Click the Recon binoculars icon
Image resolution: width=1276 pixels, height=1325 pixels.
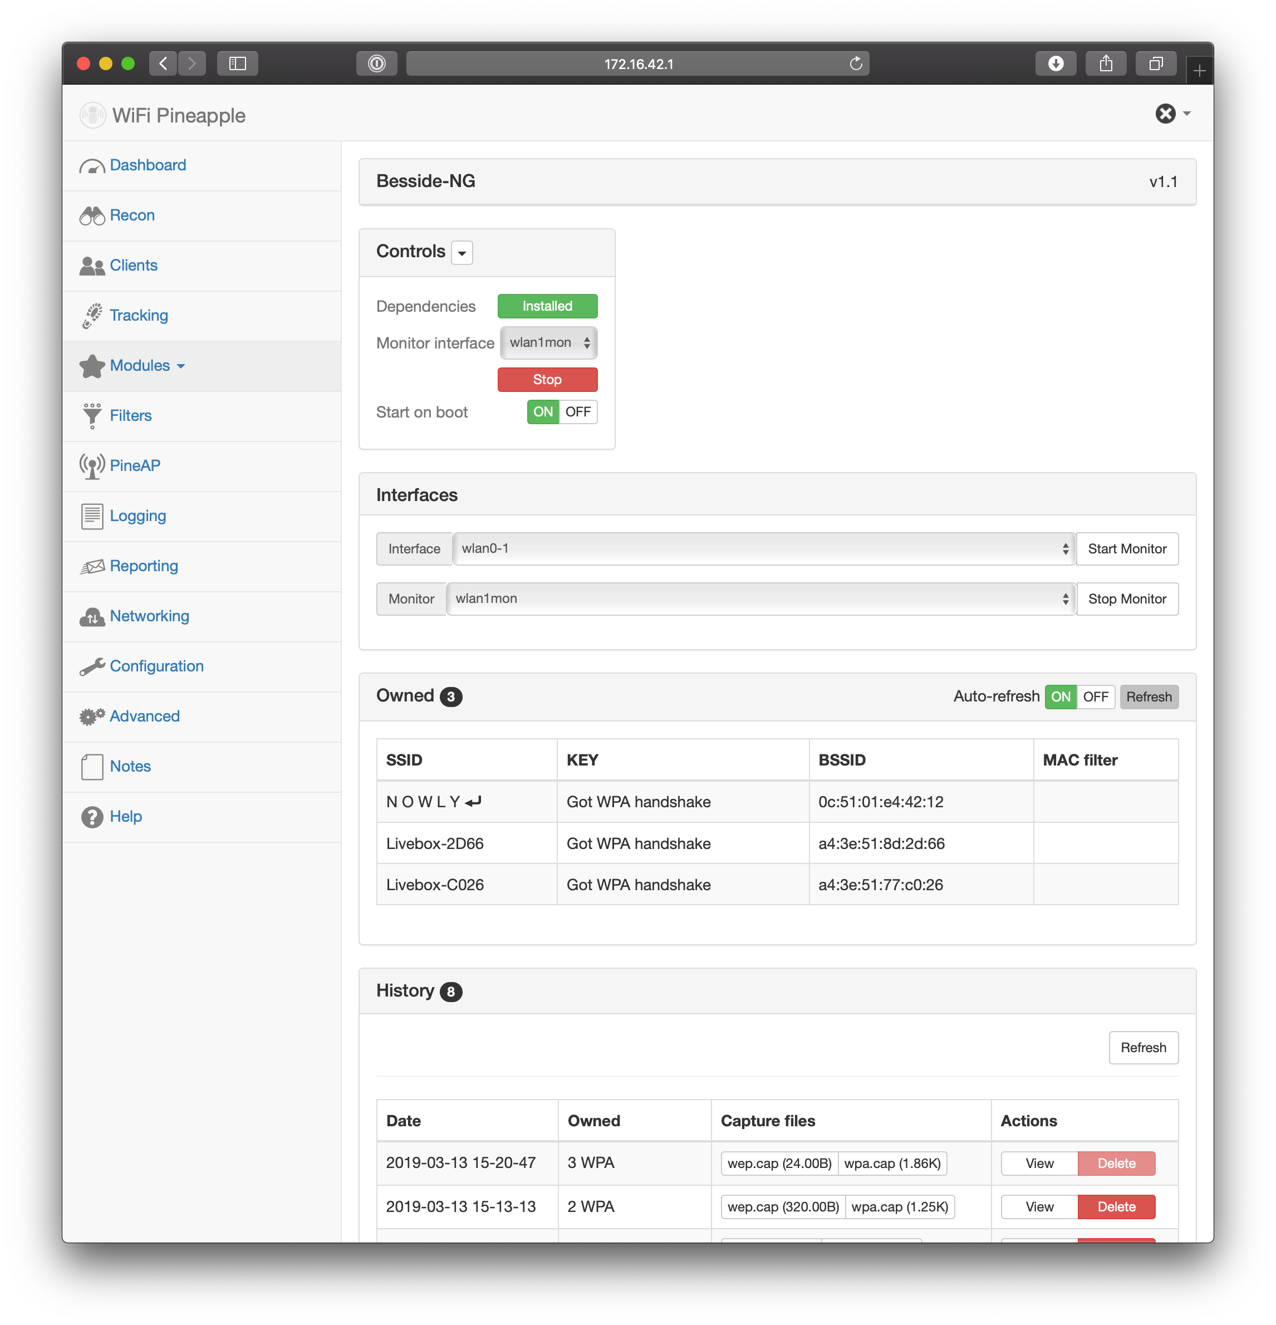(92, 215)
